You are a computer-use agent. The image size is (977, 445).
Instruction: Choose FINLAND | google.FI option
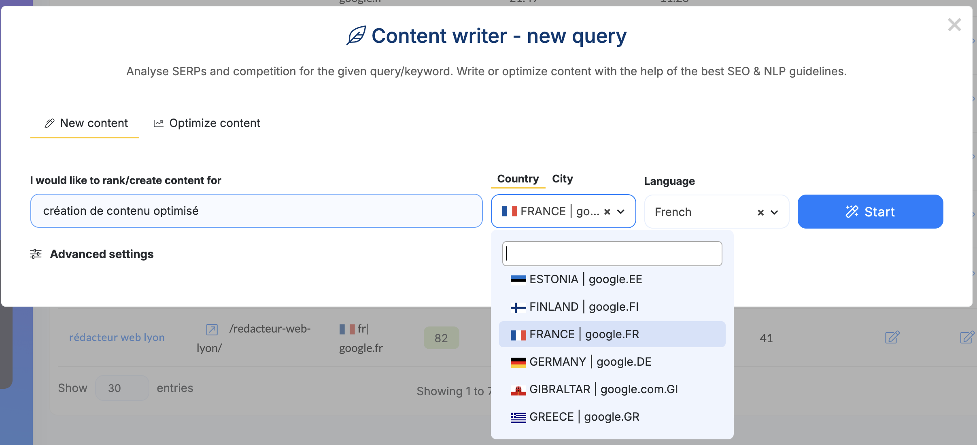click(x=612, y=307)
